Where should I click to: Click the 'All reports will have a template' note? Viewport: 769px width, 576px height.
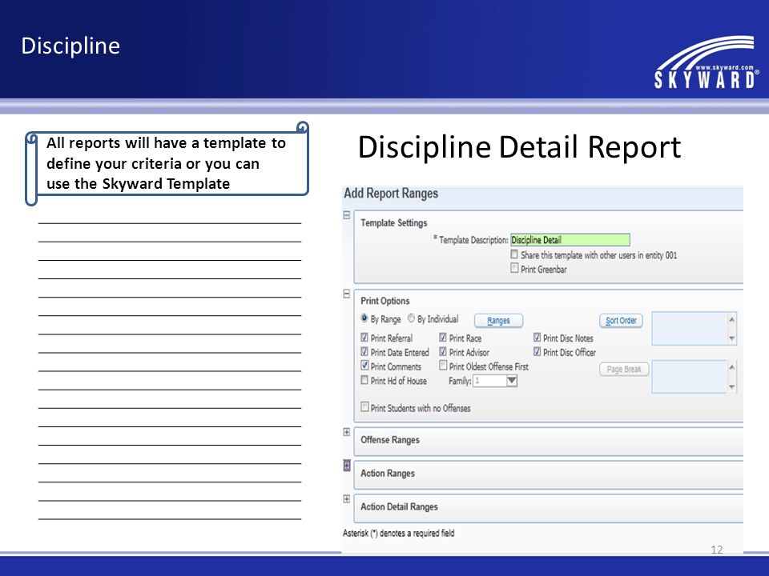167,163
